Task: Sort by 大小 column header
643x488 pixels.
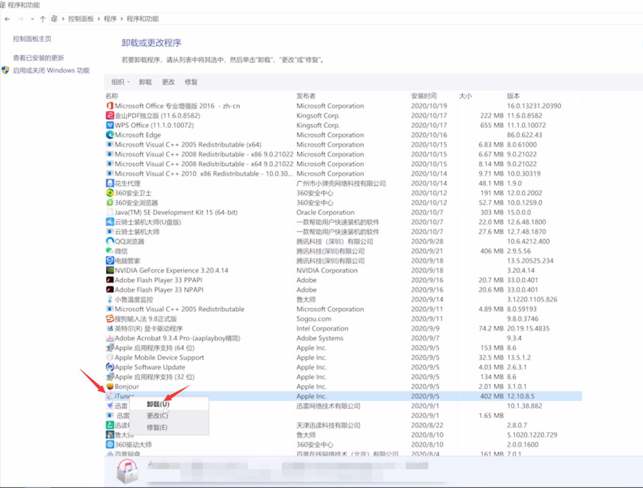Action: pos(465,96)
